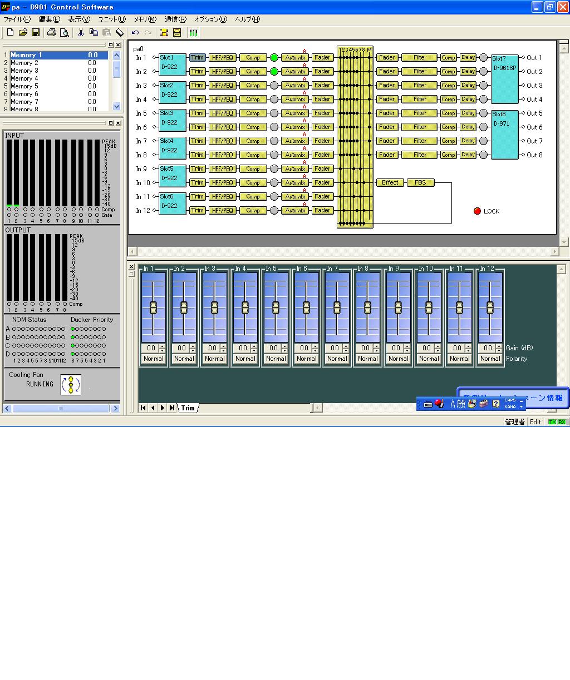Click the New file toolbar icon
This screenshot has height=680, width=570.
10,33
